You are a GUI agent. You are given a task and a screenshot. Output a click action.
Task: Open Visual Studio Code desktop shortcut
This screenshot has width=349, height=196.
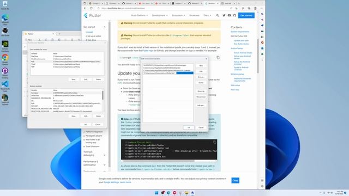tap(5, 86)
